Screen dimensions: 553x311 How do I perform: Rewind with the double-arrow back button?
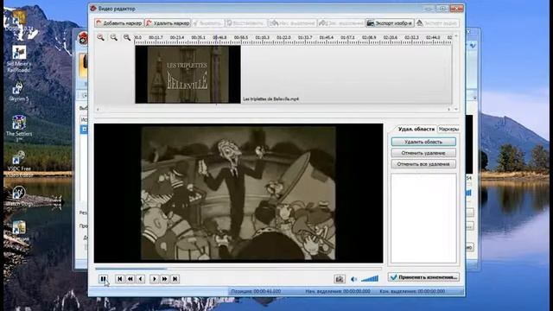click(x=130, y=279)
